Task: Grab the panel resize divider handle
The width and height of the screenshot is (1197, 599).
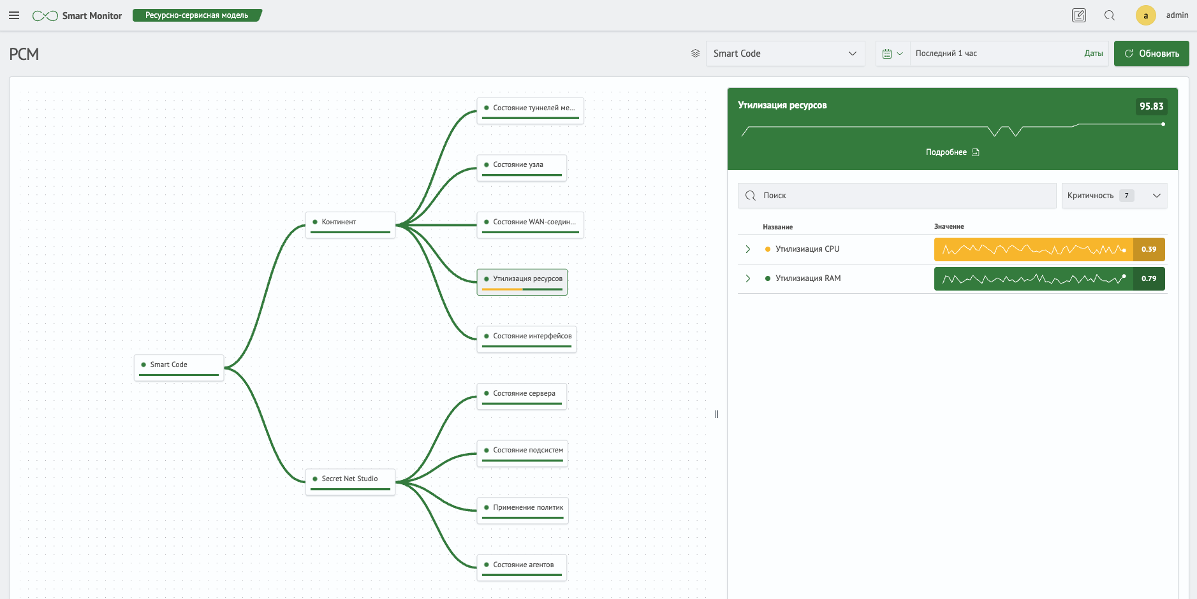Action: [717, 414]
